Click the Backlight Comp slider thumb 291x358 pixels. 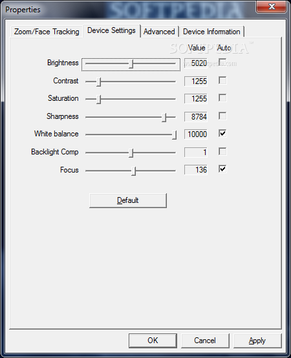pos(131,153)
